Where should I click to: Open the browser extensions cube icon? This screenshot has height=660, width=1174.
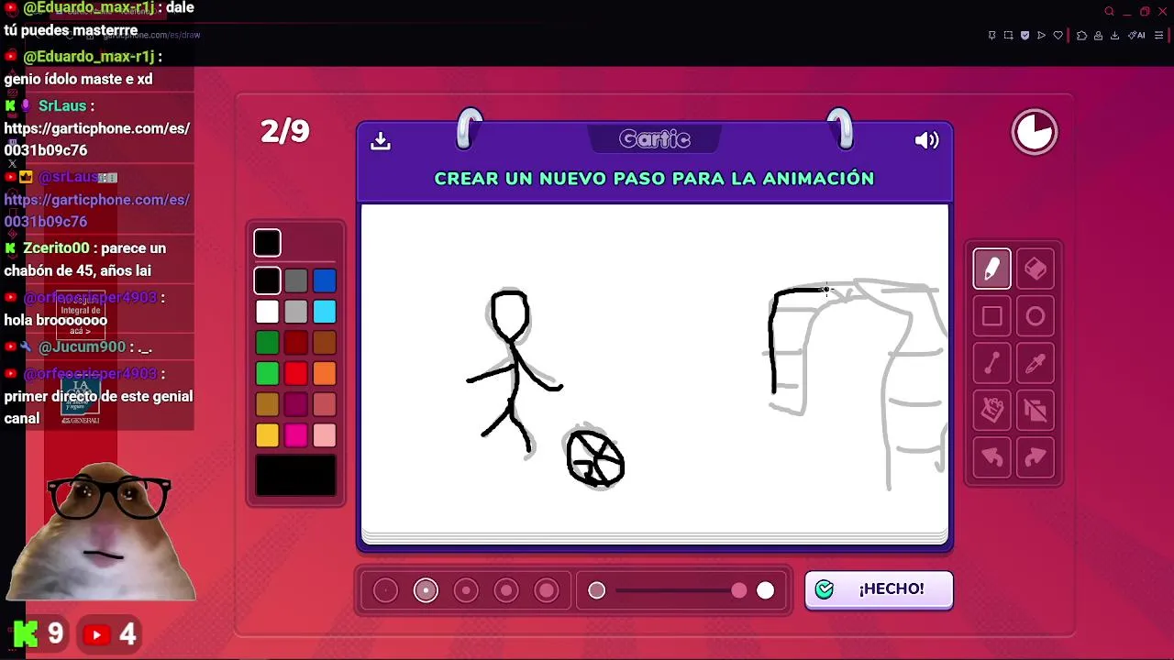(x=1081, y=36)
